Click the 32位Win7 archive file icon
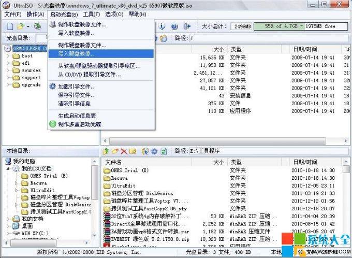The image size is (352, 258). tap(107, 216)
